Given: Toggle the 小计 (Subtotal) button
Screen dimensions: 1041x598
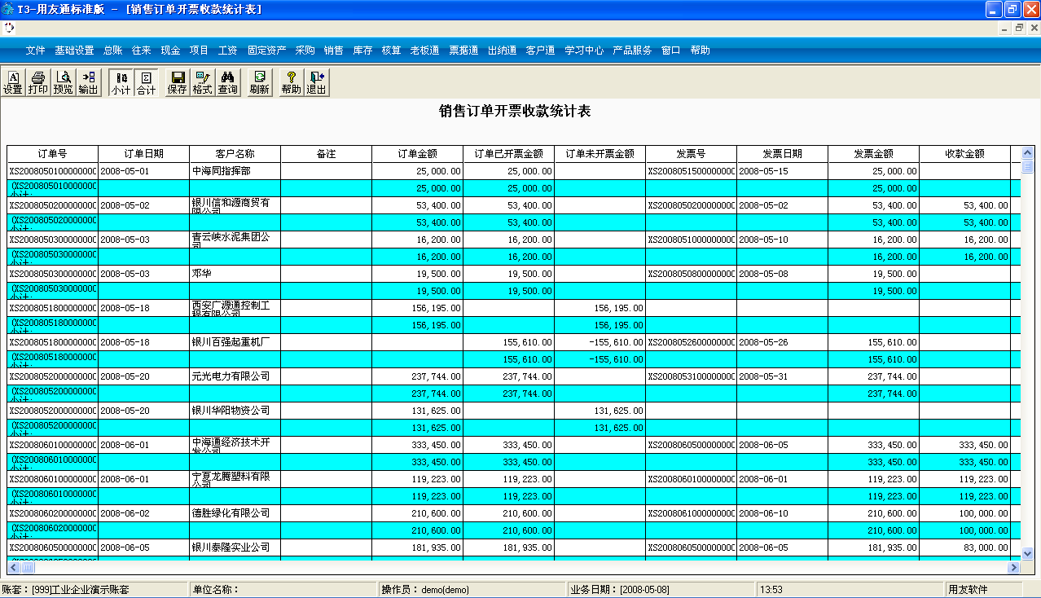Looking at the screenshot, I should (121, 82).
